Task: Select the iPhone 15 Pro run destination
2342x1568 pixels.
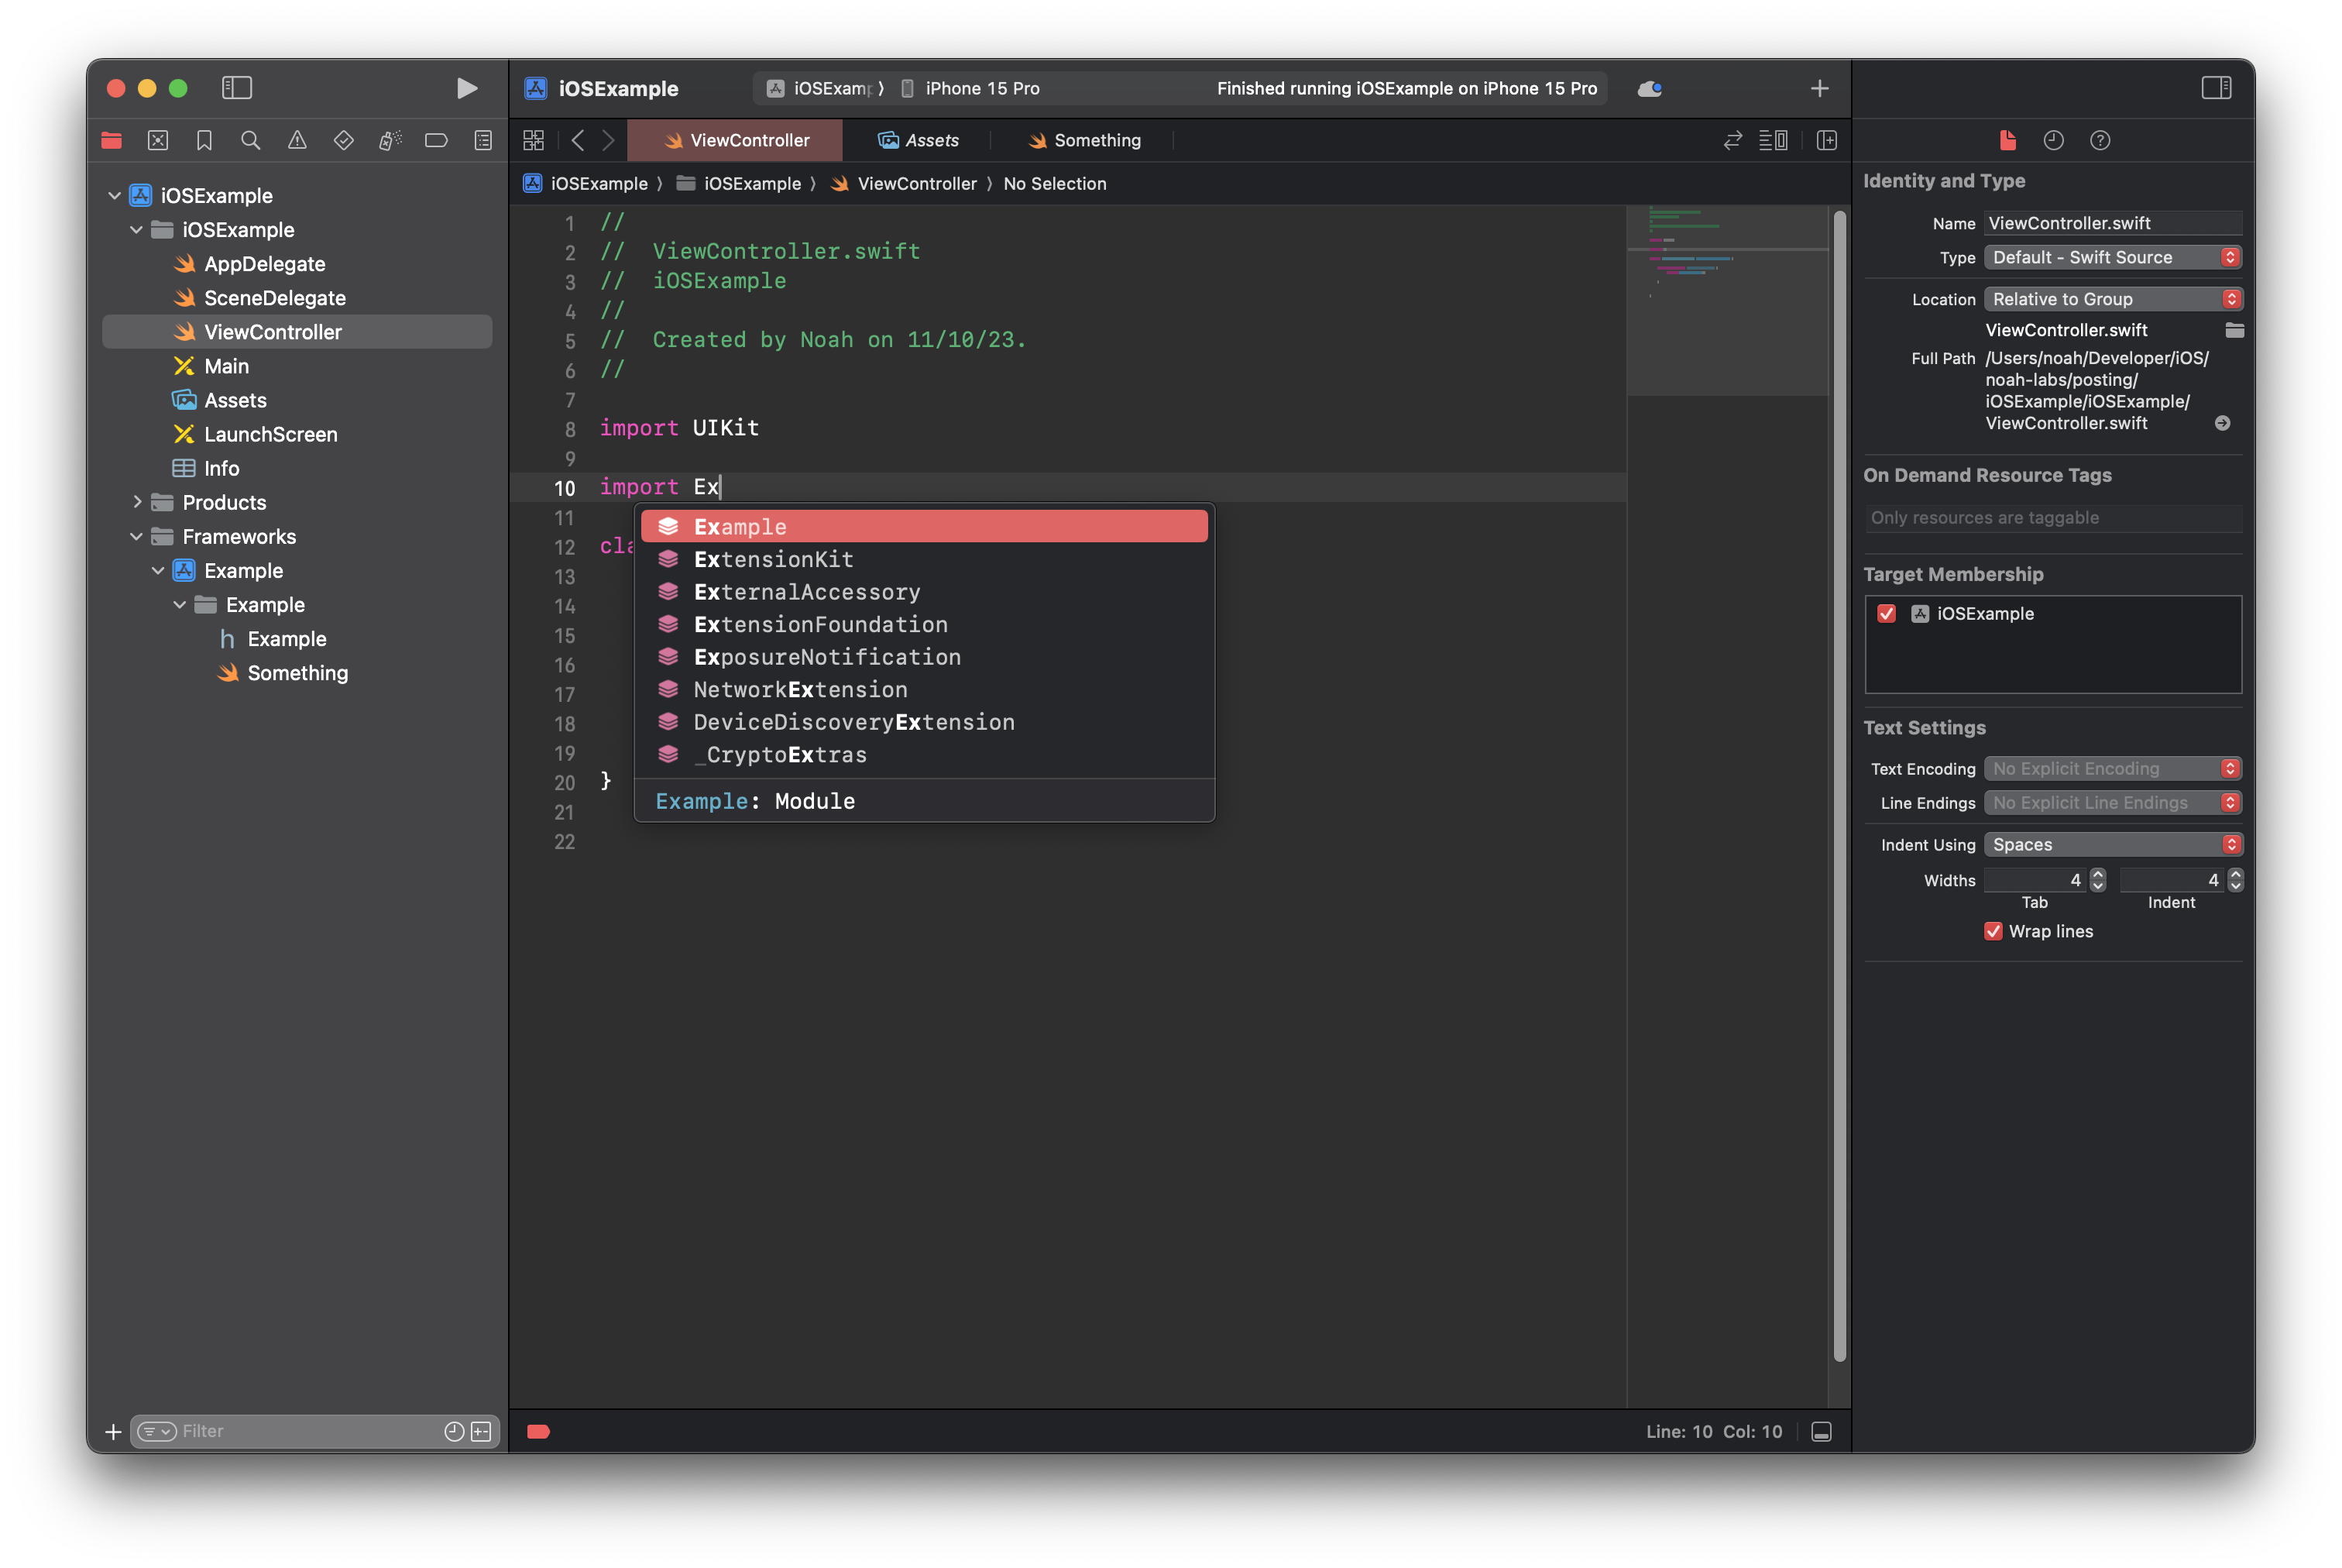Action: tap(970, 89)
